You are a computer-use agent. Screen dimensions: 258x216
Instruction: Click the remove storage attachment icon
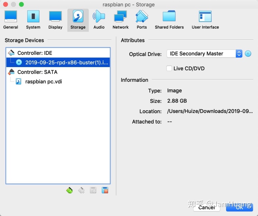[105, 190]
